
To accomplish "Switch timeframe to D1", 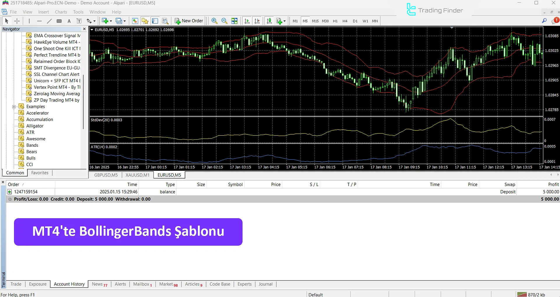I will click(x=355, y=21).
